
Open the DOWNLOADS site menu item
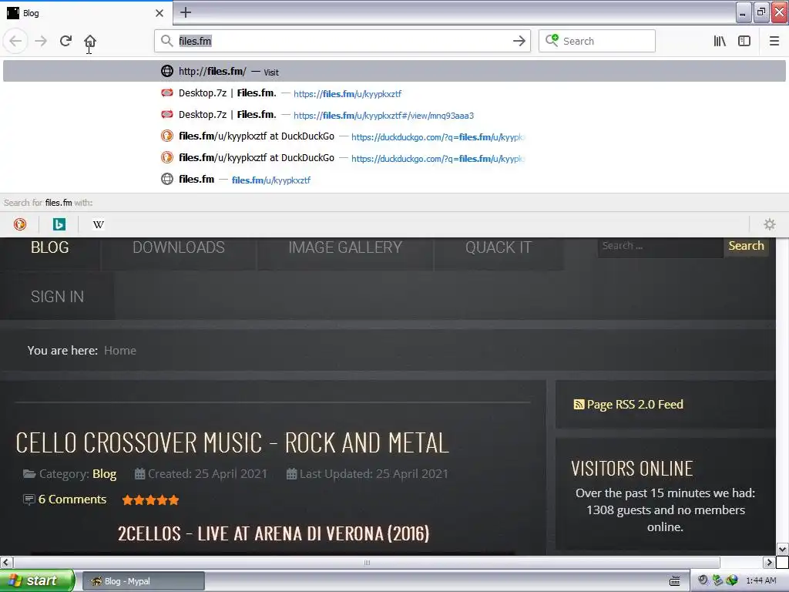179,247
